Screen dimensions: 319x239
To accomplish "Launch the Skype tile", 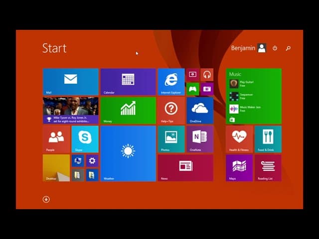I will [x=85, y=139].
